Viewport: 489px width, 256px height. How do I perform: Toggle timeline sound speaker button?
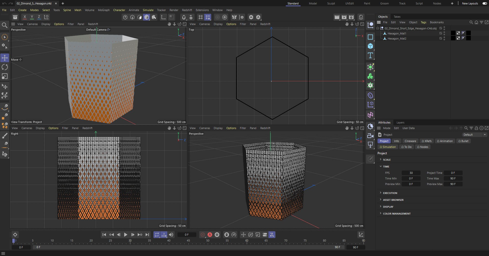171,235
